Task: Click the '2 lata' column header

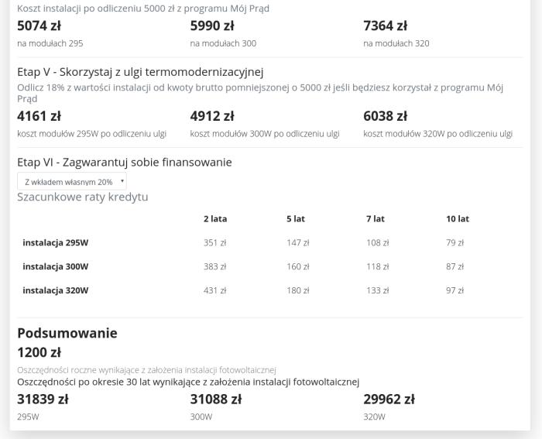Action: click(214, 219)
